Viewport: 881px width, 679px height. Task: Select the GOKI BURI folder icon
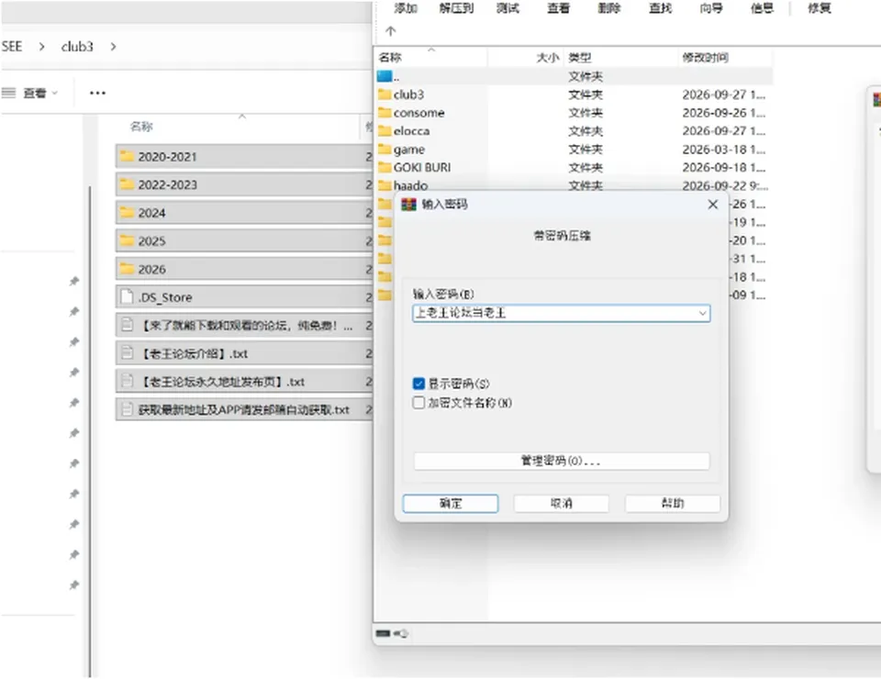pyautogui.click(x=385, y=167)
